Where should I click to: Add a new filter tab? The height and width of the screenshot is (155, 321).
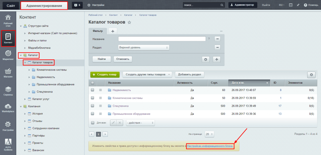click(113, 31)
